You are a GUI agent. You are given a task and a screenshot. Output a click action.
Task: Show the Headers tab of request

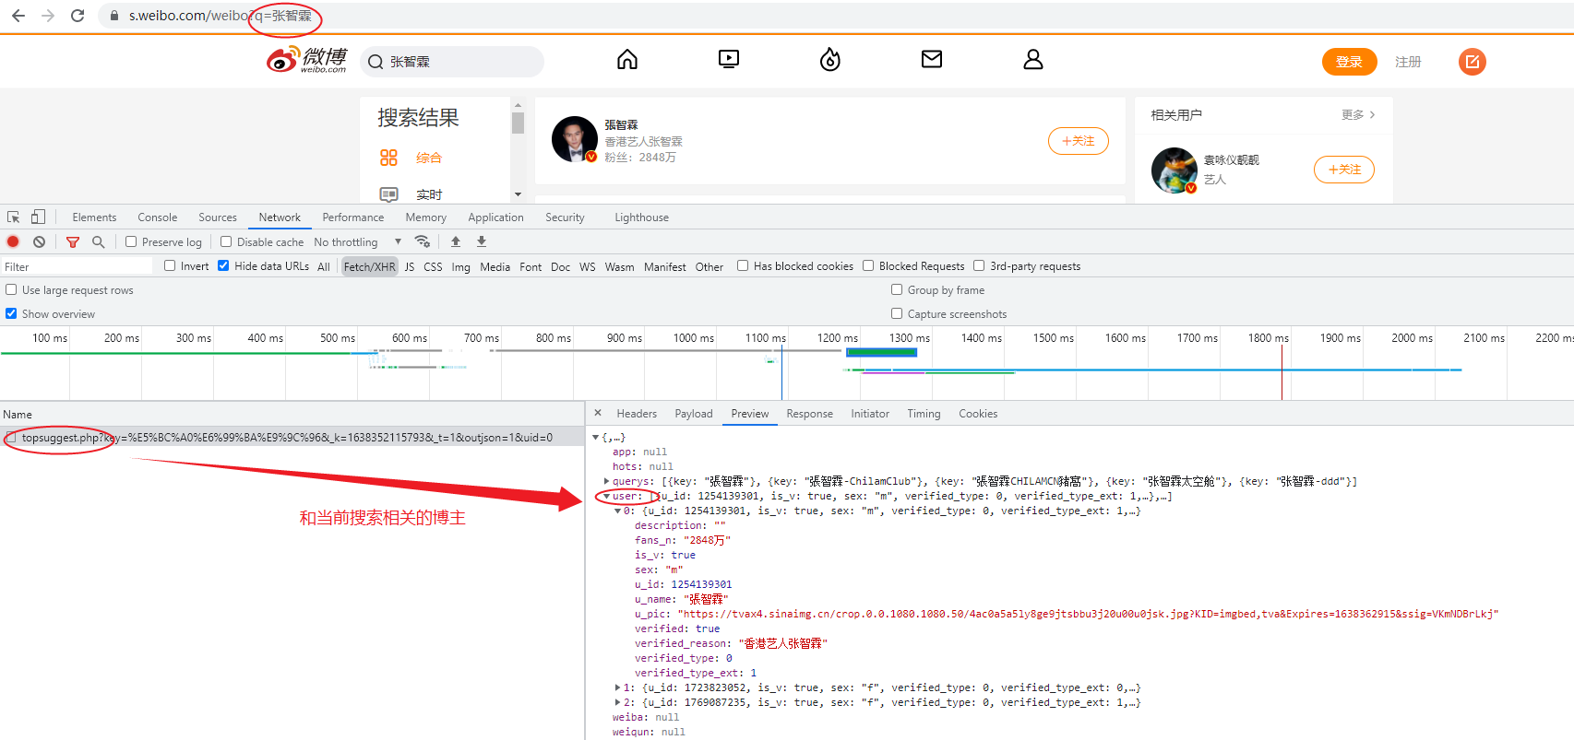637,414
